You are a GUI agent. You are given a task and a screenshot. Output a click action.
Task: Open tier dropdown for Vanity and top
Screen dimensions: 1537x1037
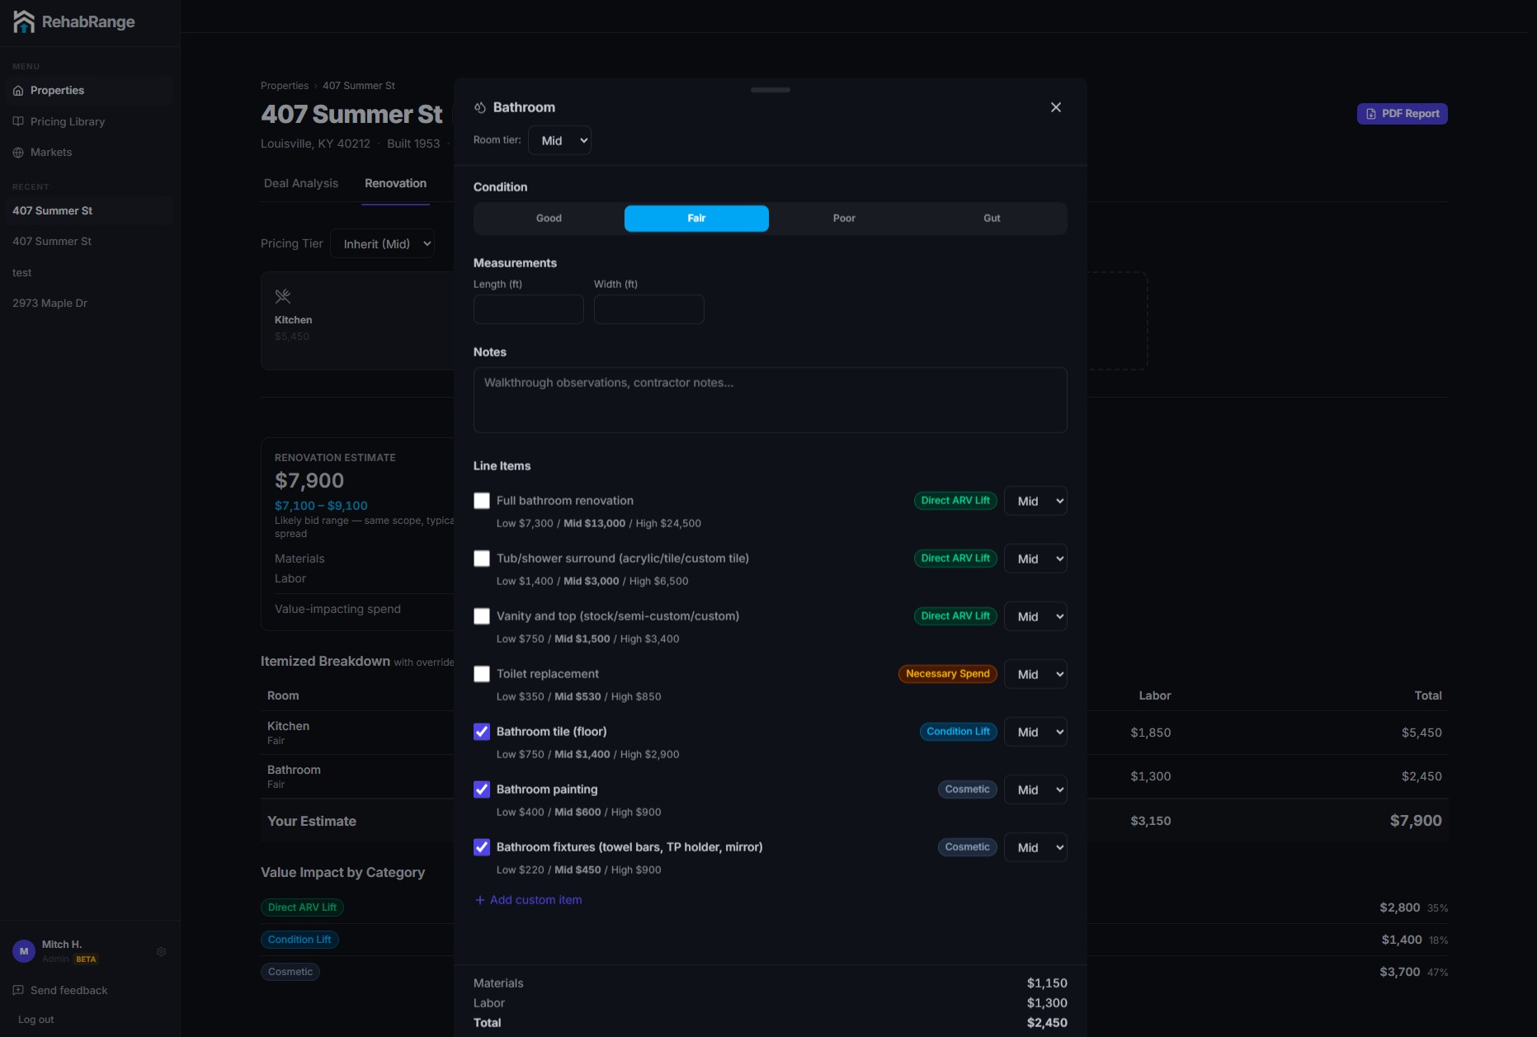(x=1035, y=616)
